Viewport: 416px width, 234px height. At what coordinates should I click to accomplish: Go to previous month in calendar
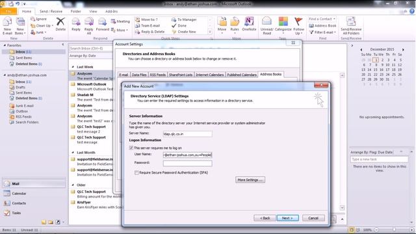(361, 49)
